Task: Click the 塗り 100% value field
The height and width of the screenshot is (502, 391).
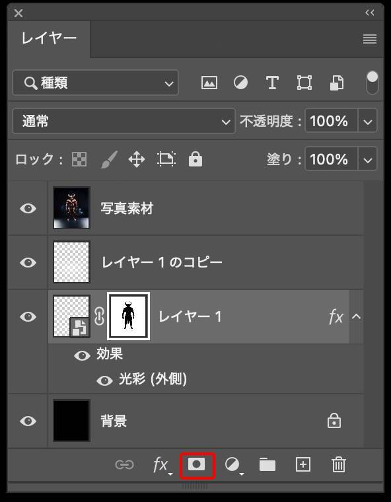Action: [331, 159]
